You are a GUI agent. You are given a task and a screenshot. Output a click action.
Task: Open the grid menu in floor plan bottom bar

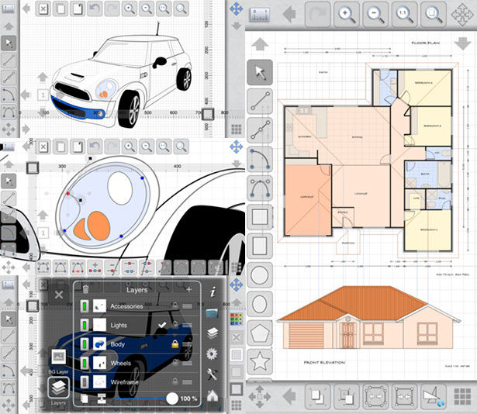[x=462, y=397]
